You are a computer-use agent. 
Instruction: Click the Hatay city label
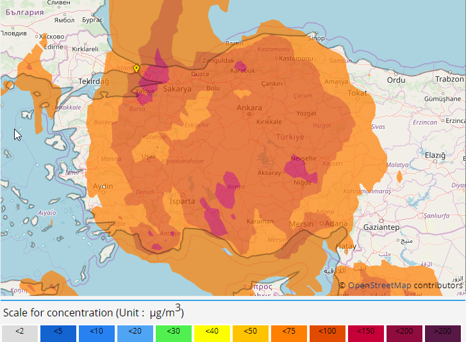(346, 246)
